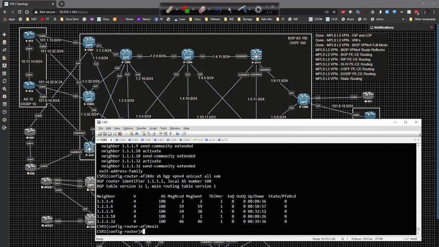Open the Chrome three-dot menu
Image resolution: width=439 pixels, height=247 pixels.
tap(434, 12)
